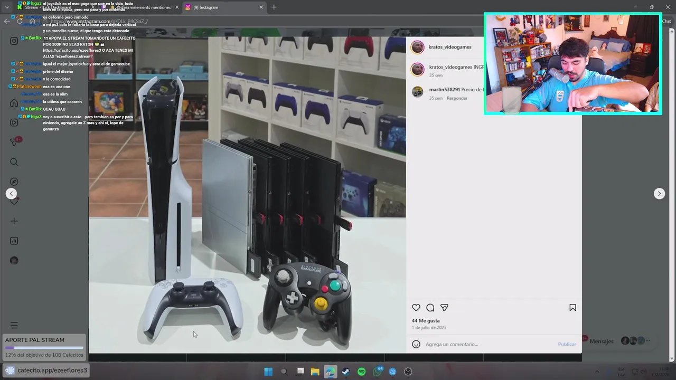Open File Explorer from the taskbar
Image resolution: width=676 pixels, height=380 pixels.
click(315, 372)
